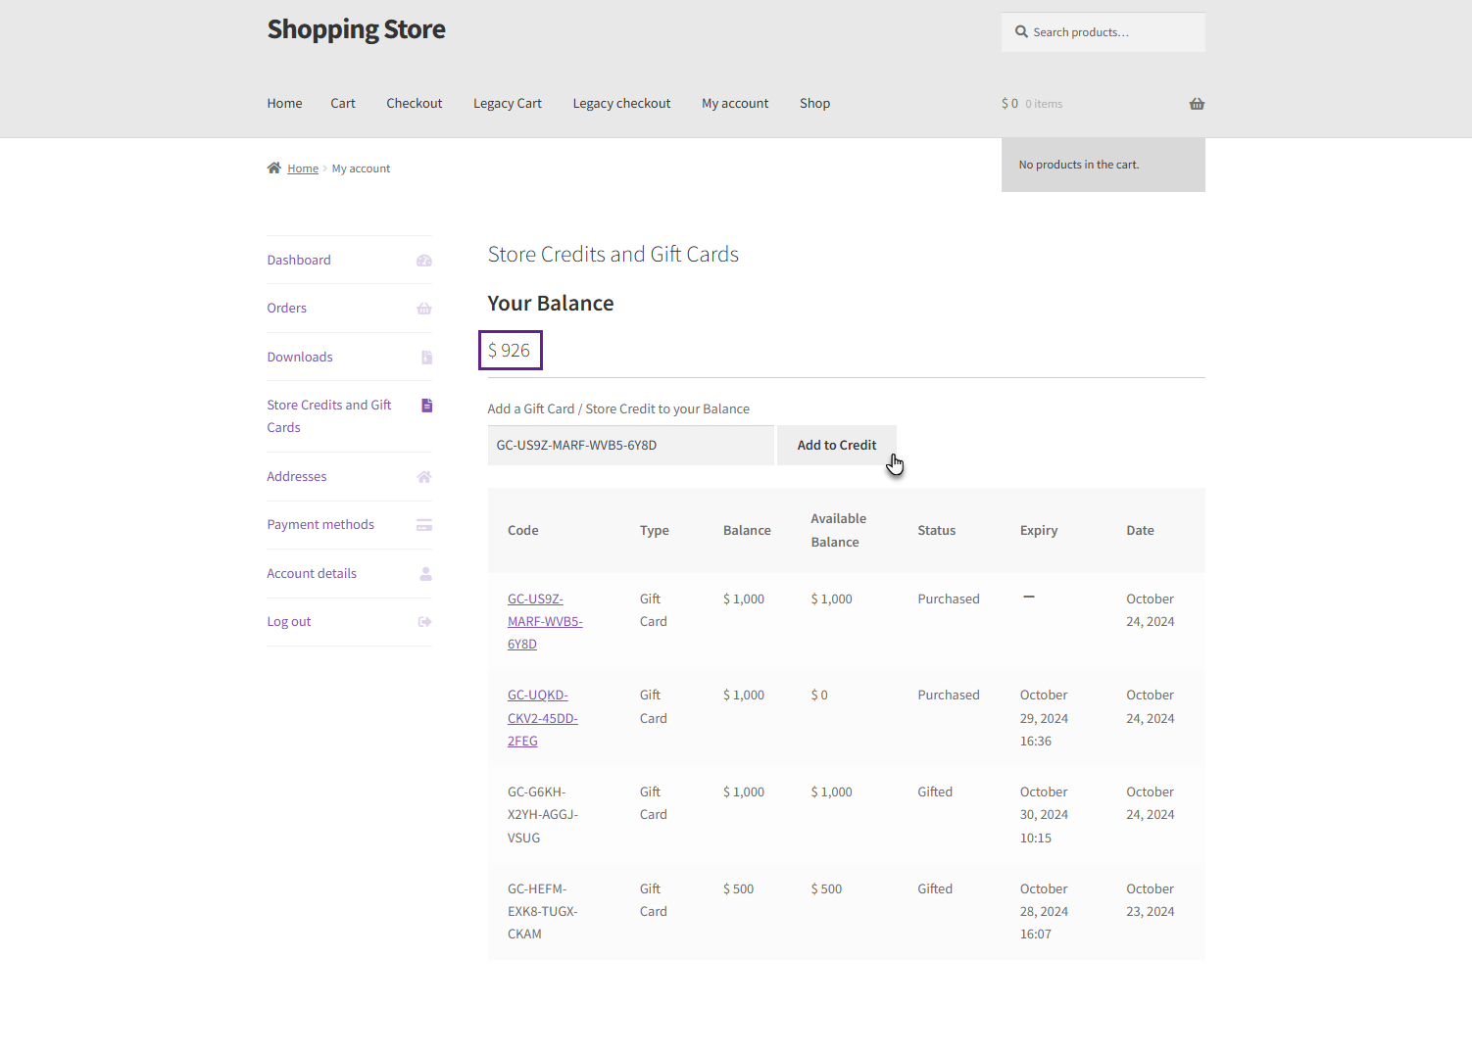Click the Expiry column header

(1039, 531)
